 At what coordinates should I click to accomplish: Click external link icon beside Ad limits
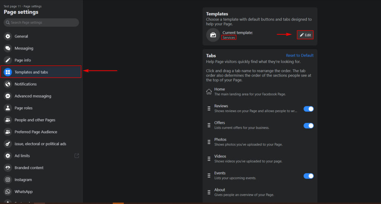pos(77,156)
